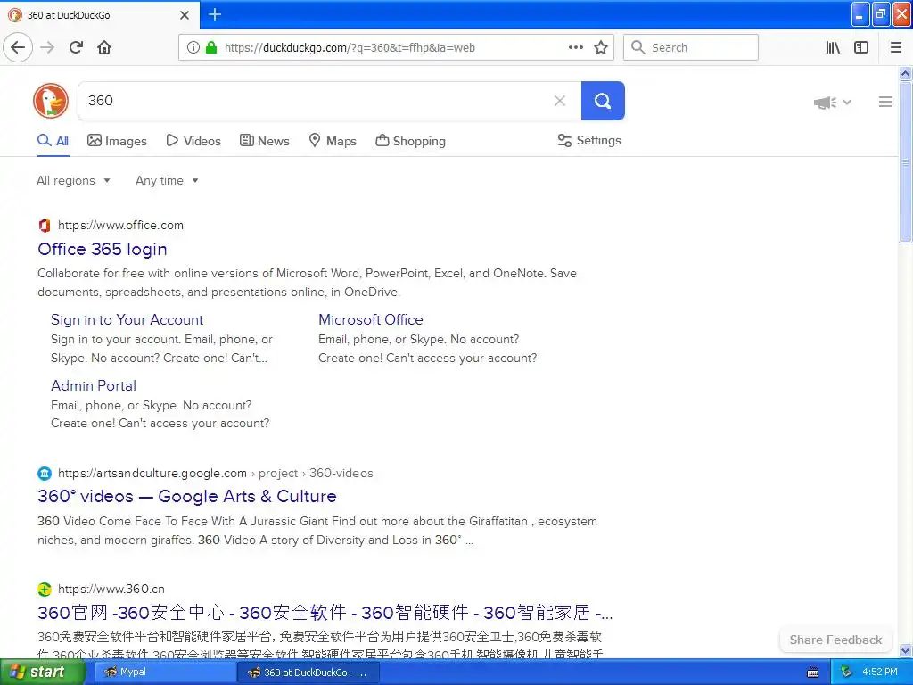Clear the search query with X
Image resolution: width=913 pixels, height=685 pixels.
click(x=560, y=101)
